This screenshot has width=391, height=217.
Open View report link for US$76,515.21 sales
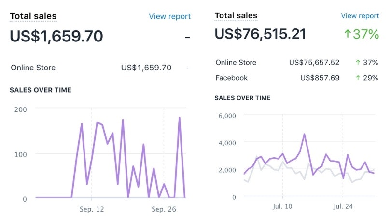[360, 16]
